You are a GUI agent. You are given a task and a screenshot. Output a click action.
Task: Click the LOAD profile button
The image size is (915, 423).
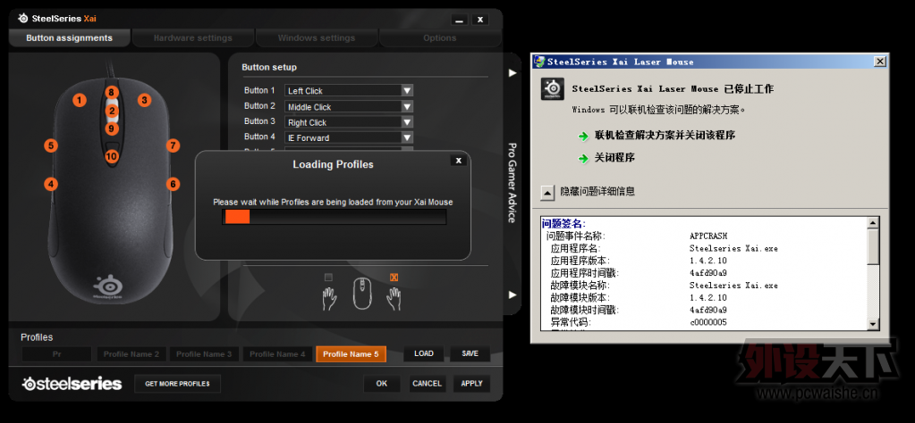(424, 353)
